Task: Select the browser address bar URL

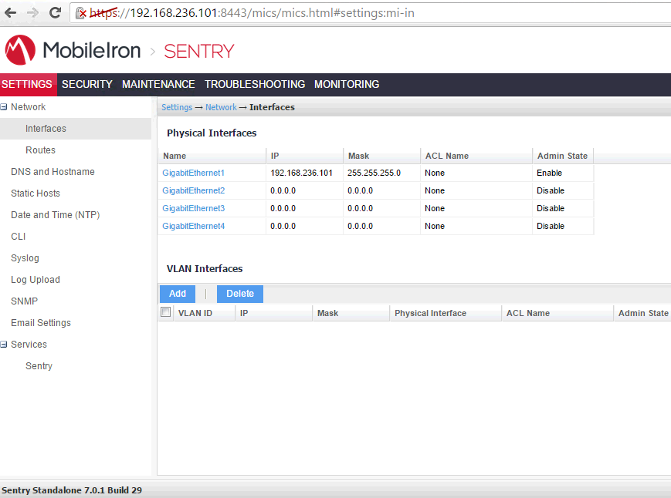Action: tap(252, 13)
